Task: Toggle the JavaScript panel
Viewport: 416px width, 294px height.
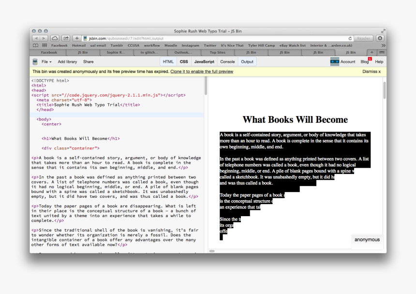Action: click(204, 62)
